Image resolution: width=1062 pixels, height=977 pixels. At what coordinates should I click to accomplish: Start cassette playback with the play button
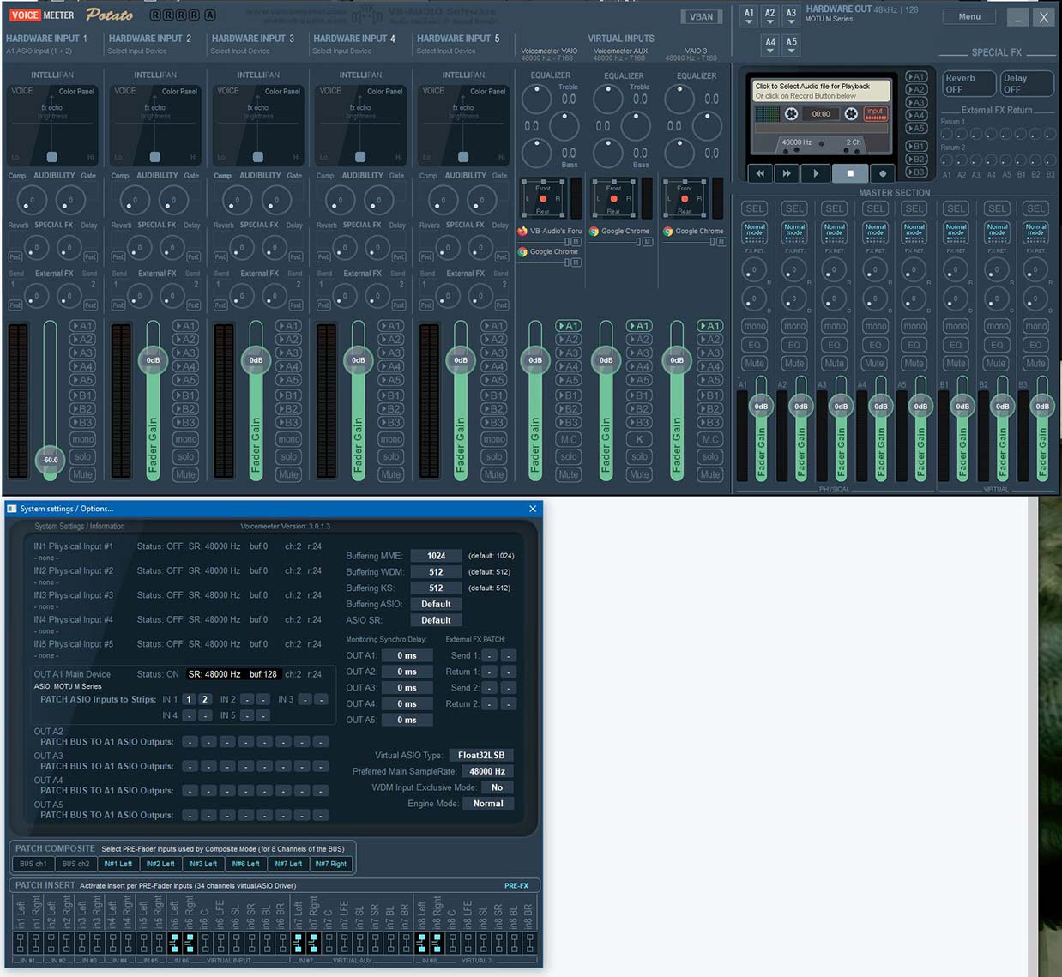coord(816,173)
